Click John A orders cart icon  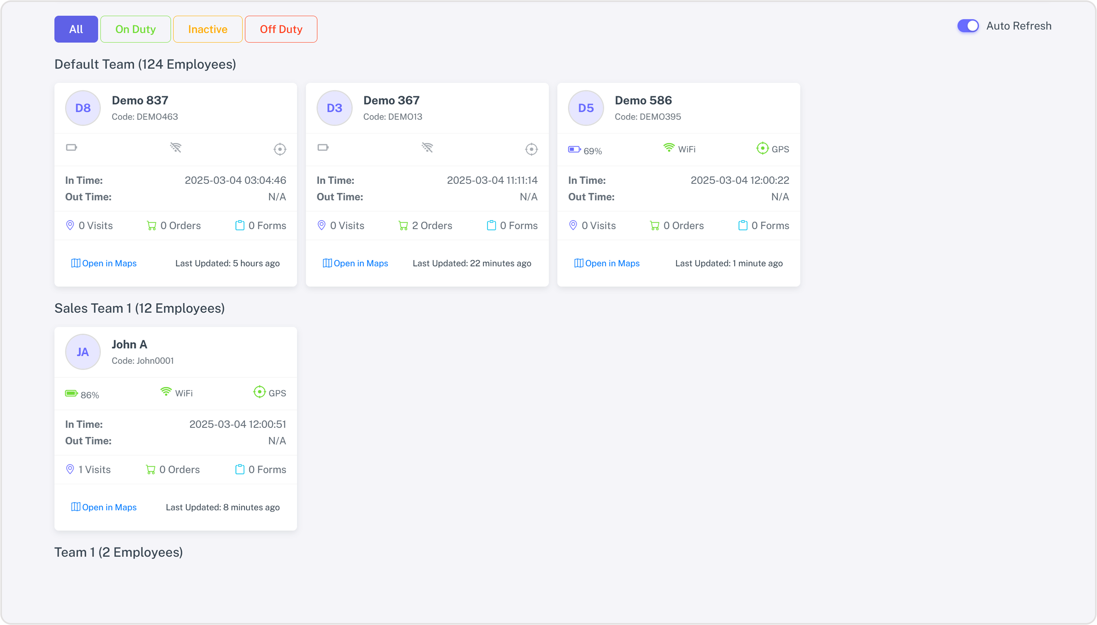151,469
